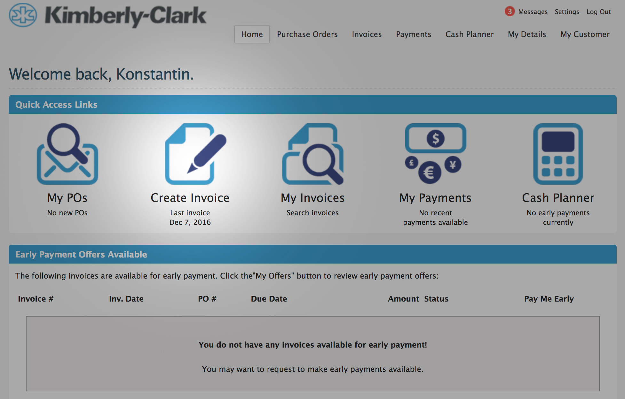Open the My Invoices magnifier icon
Viewport: 625px width, 399px height.
pyautogui.click(x=312, y=154)
